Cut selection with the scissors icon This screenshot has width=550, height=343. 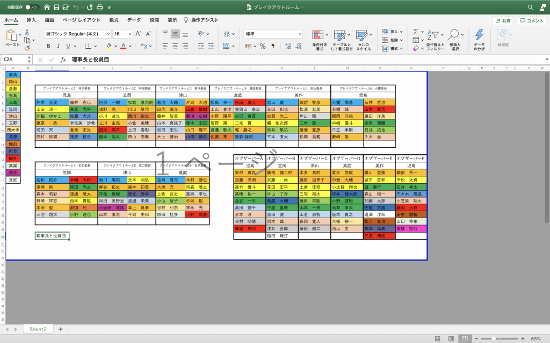coord(27,32)
